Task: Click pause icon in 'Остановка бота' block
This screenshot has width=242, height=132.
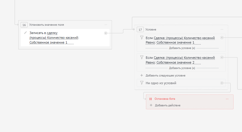Action: click(x=150, y=99)
